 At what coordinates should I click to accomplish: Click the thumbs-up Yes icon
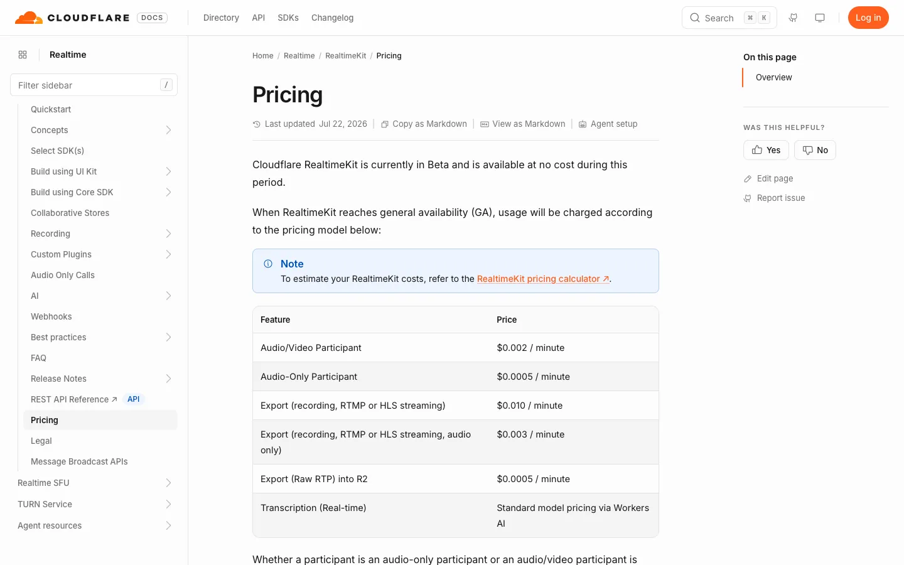(757, 150)
